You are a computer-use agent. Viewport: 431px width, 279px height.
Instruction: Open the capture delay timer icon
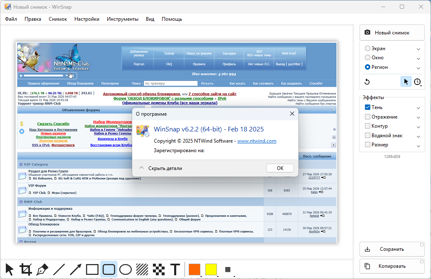coord(417,82)
